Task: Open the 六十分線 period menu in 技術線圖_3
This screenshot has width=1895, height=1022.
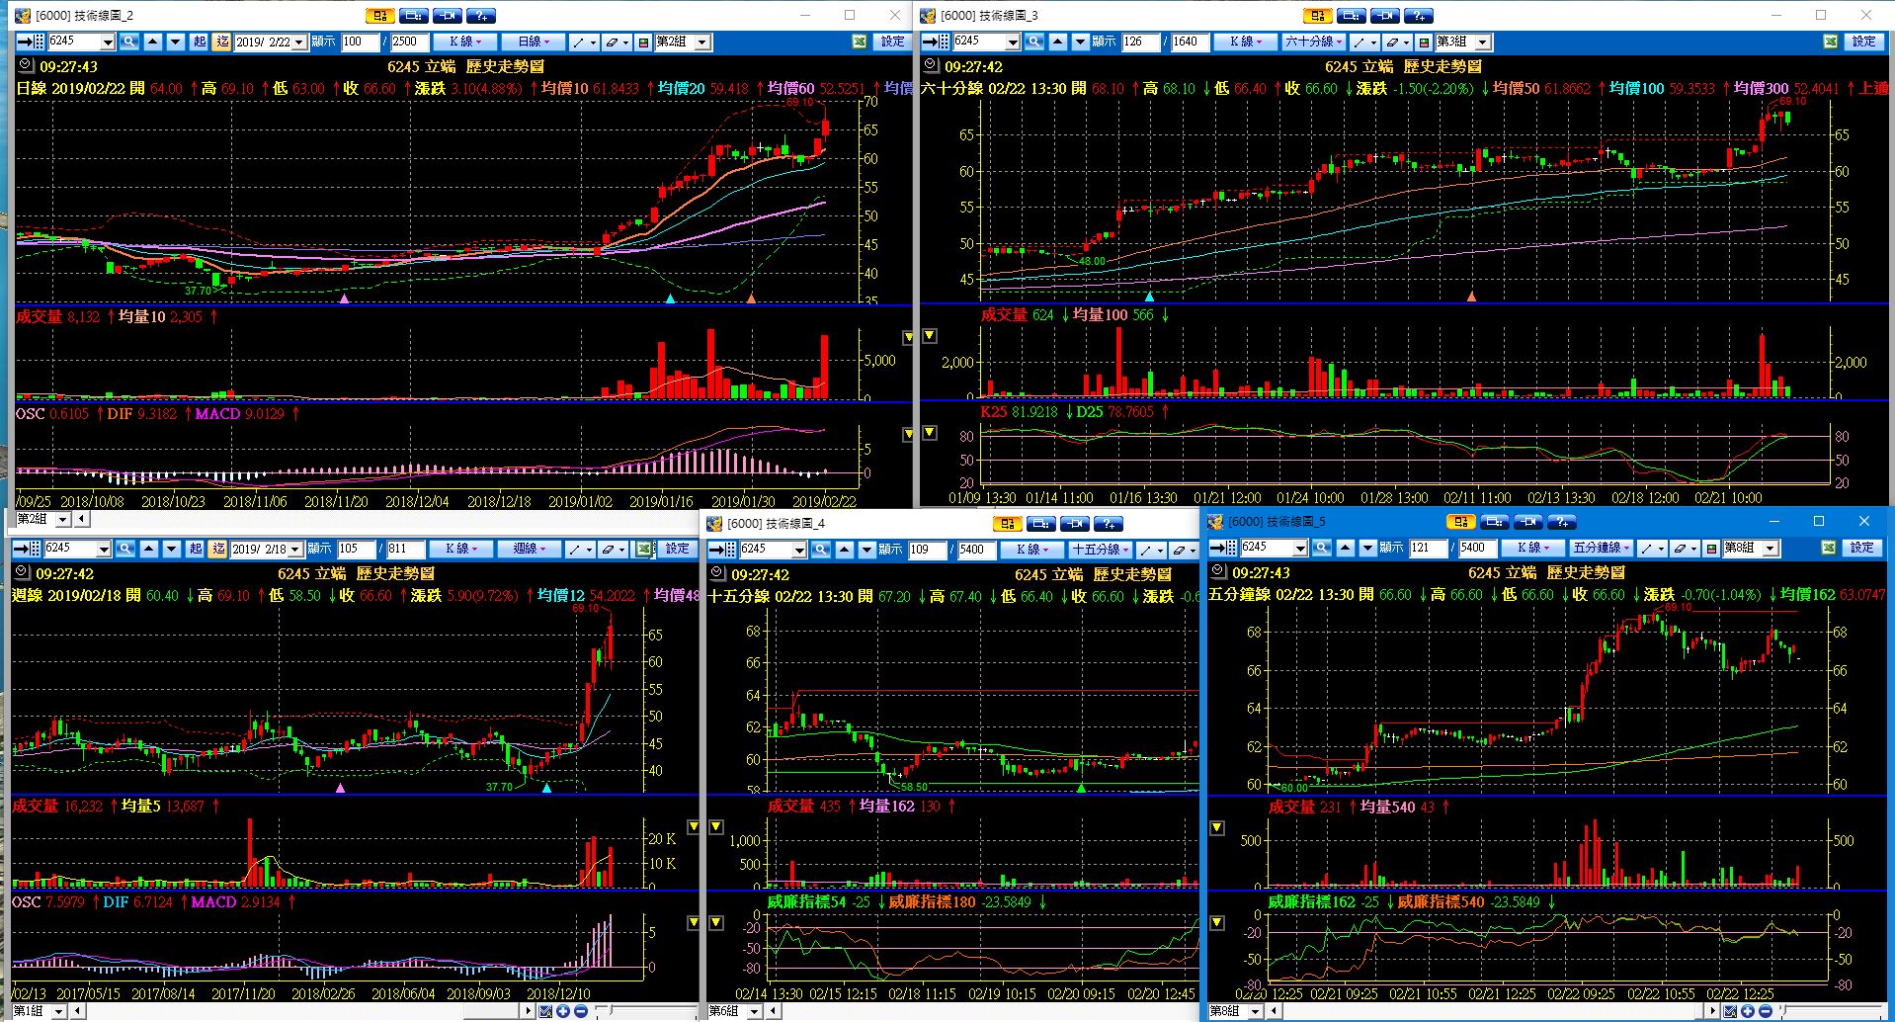Action: tap(1314, 42)
